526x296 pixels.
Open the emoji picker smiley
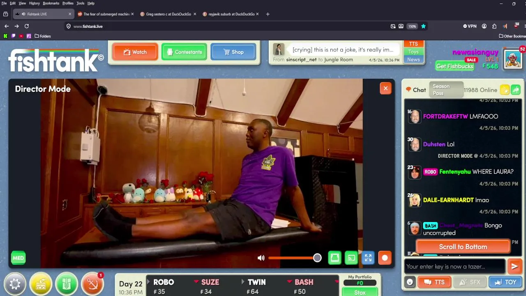click(410, 282)
